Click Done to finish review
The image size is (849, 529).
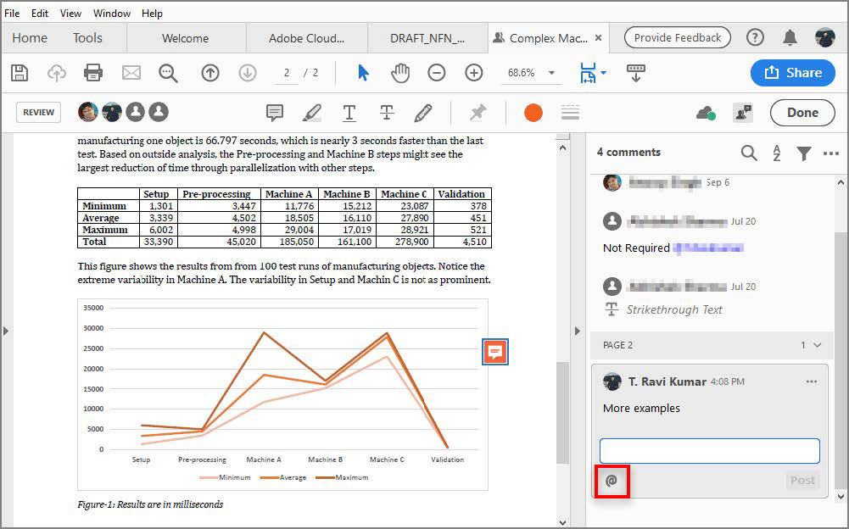coord(802,113)
